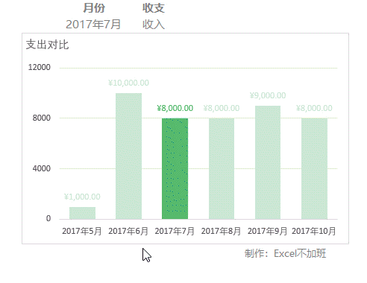Image resolution: width=367 pixels, height=283 pixels.
Task: Click the ¥8,000.00 label above 2017年8月 bar
Action: [222, 108]
